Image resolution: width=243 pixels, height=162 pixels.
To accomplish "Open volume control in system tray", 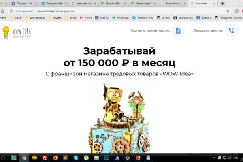I will [x=230, y=158].
